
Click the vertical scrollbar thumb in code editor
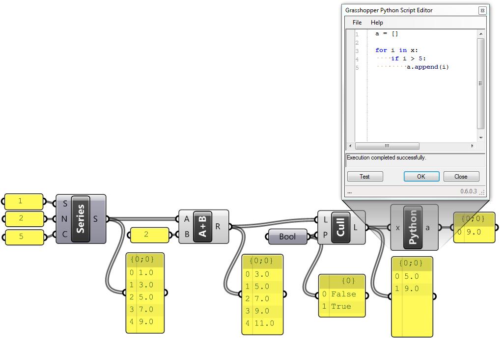tap(480, 83)
